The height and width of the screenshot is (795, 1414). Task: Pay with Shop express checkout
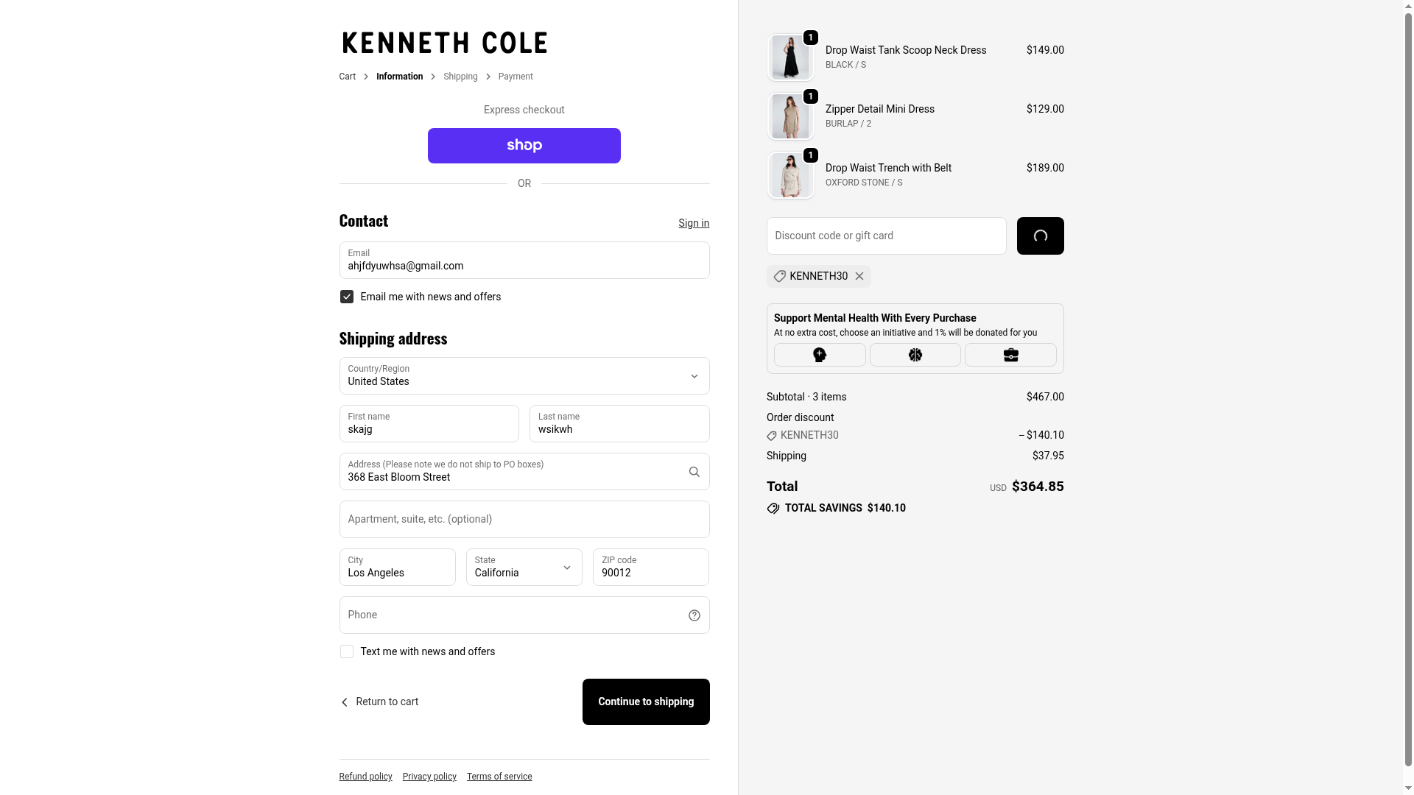(x=524, y=146)
